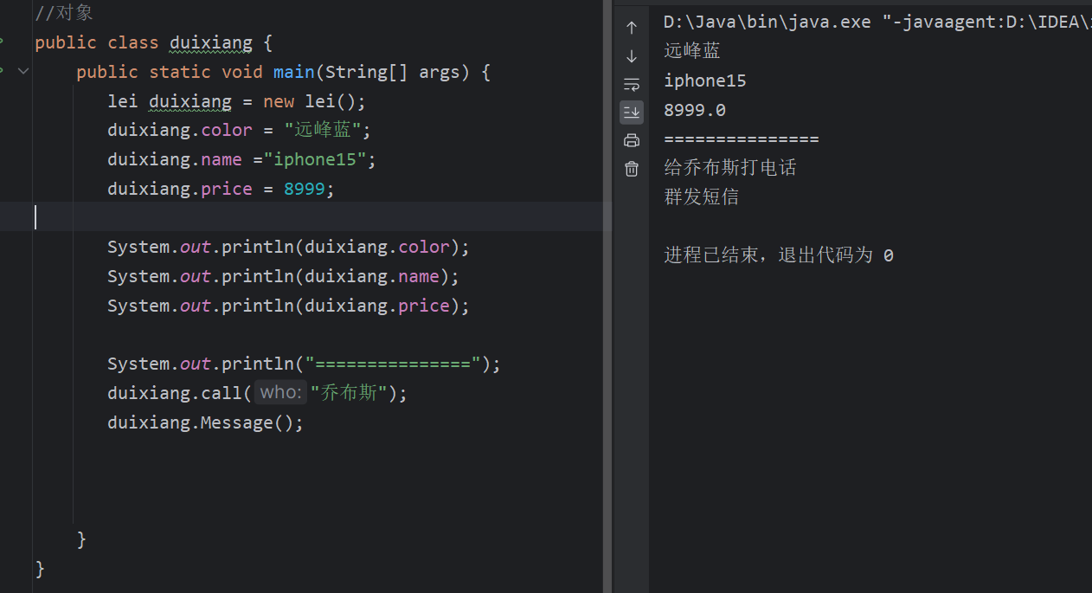Click the number 8999 in code
This screenshot has width=1092, height=593.
click(x=305, y=189)
